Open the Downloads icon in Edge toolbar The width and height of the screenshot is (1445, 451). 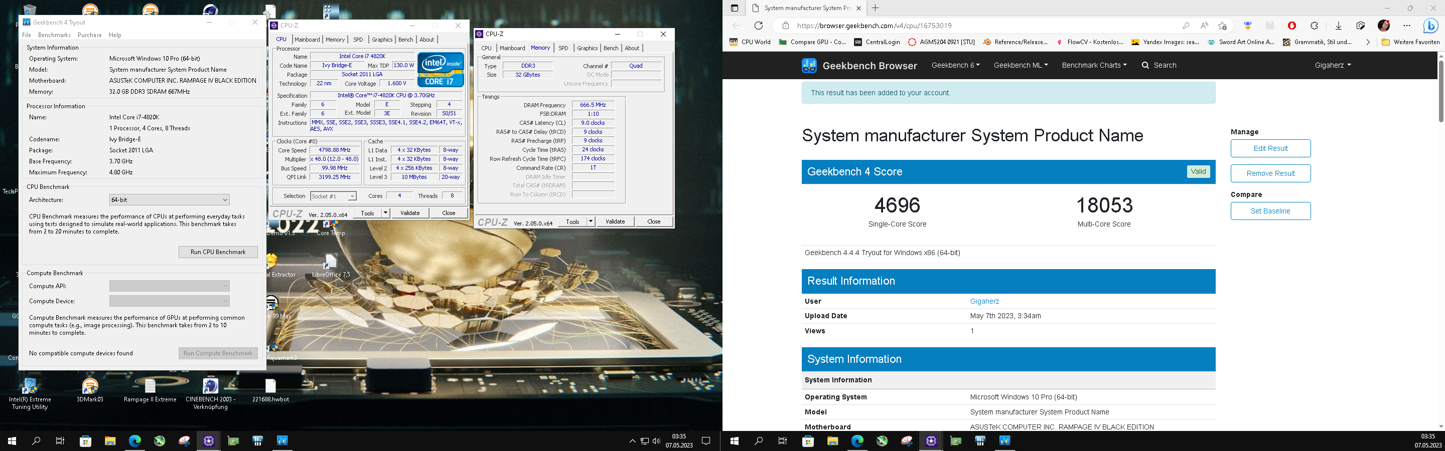[1339, 25]
